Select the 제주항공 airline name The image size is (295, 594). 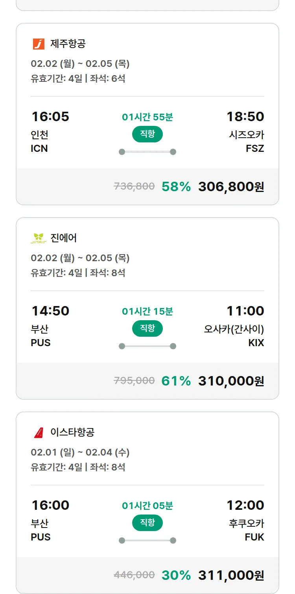click(x=68, y=44)
